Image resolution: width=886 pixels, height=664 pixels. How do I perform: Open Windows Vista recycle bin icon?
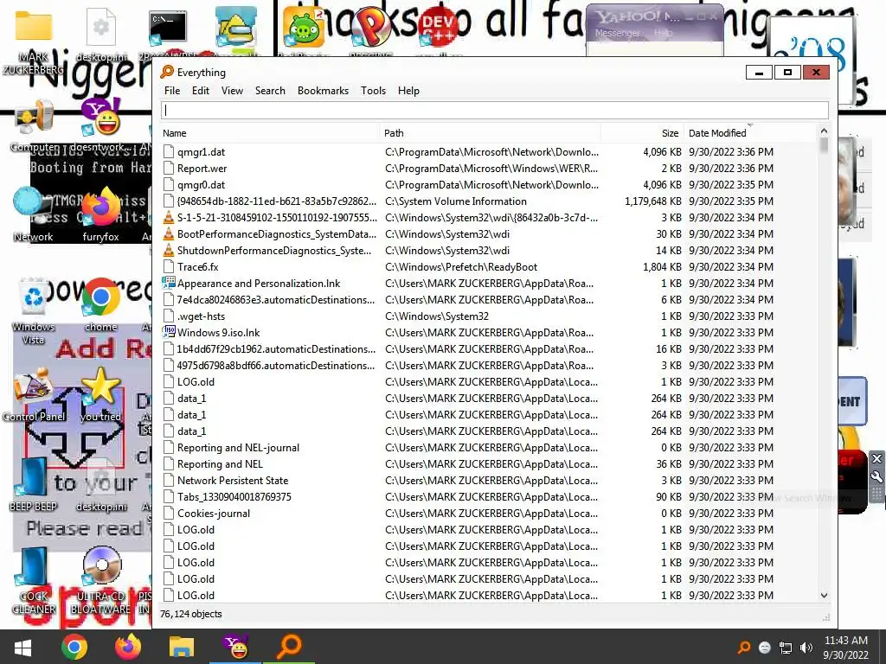pyautogui.click(x=33, y=310)
